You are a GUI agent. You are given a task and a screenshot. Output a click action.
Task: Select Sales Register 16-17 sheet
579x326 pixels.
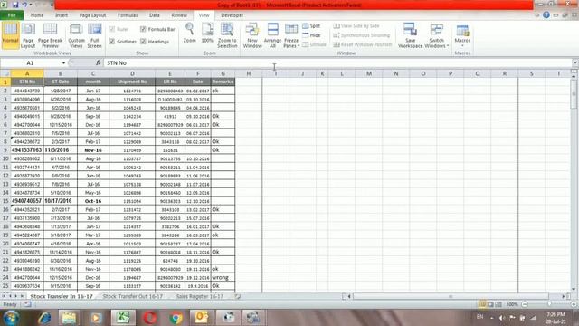(199, 296)
